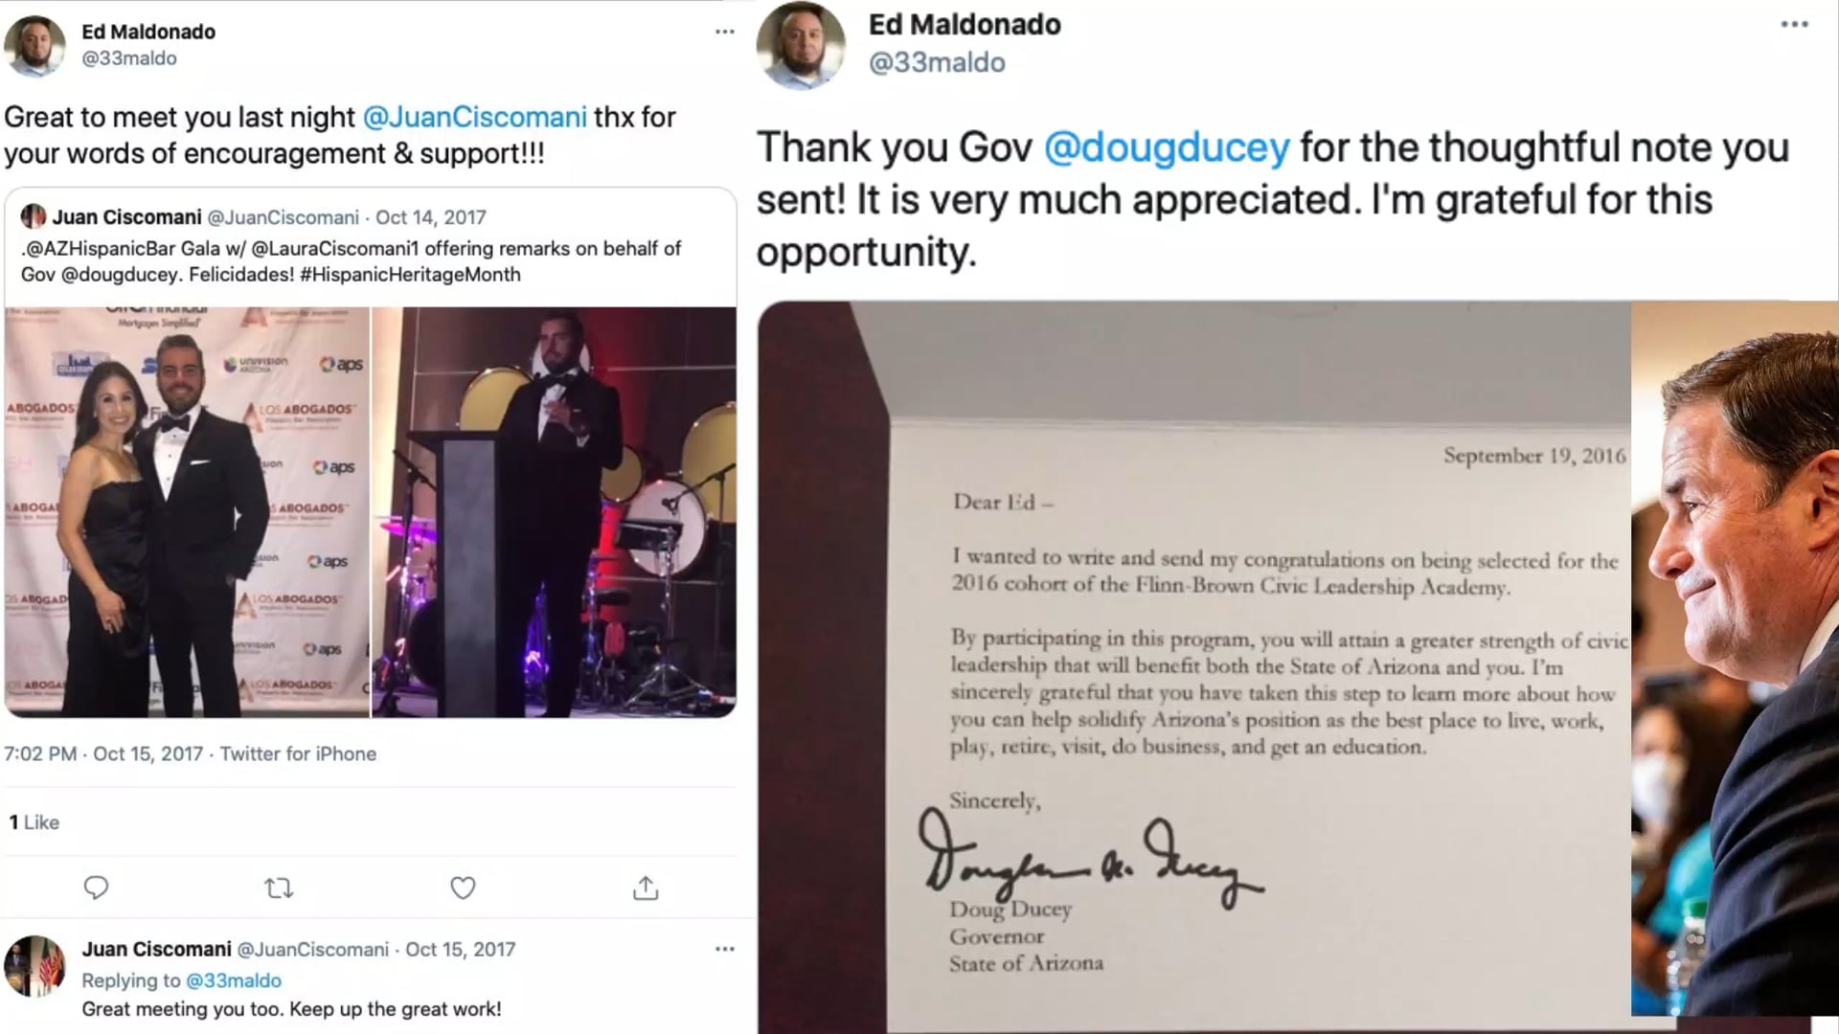Click the Twitter for iPhone source label
The height and width of the screenshot is (1034, 1839).
(x=298, y=754)
